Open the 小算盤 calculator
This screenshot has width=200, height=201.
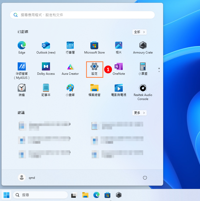(x=143, y=69)
